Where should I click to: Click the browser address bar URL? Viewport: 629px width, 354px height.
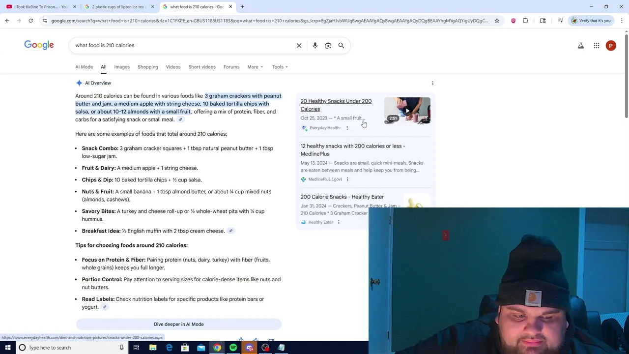pos(269,21)
